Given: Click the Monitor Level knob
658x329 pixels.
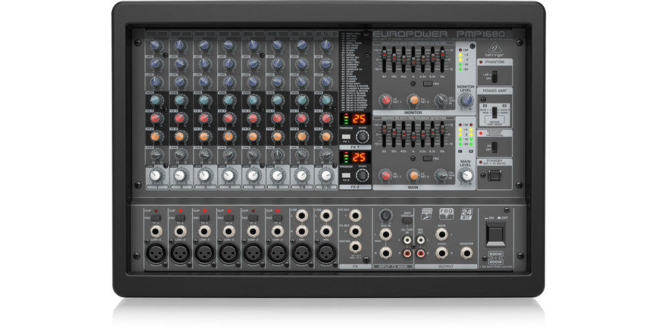Looking at the screenshot, I should (466, 100).
